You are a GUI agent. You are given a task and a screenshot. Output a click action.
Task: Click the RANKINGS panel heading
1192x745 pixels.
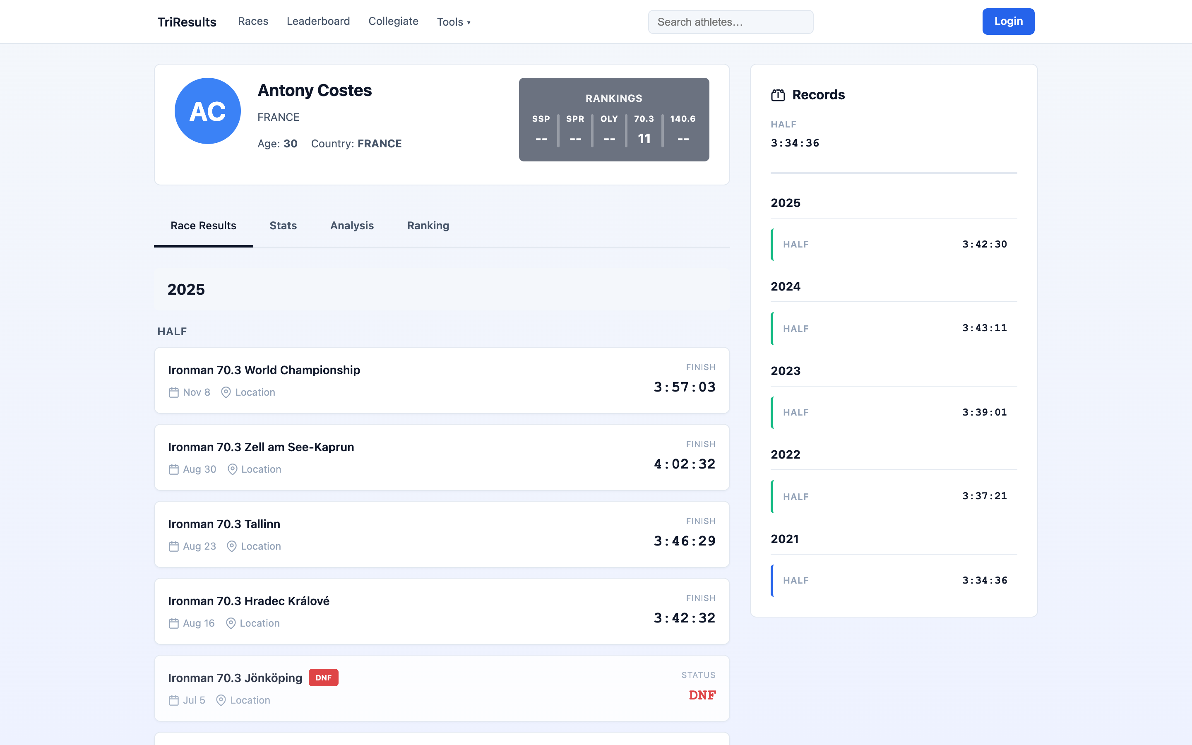pos(614,98)
